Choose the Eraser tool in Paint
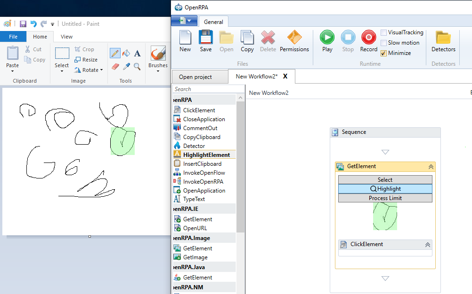This screenshot has width=472, height=294. click(115, 66)
